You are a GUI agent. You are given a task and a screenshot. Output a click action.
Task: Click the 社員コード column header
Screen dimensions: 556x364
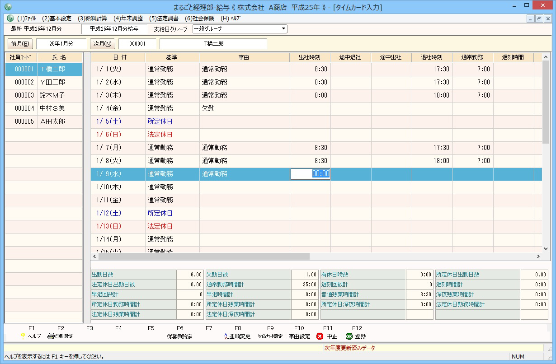click(21, 57)
